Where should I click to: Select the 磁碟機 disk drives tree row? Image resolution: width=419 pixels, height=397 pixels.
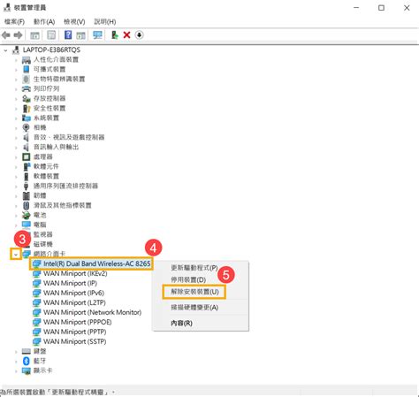43,244
